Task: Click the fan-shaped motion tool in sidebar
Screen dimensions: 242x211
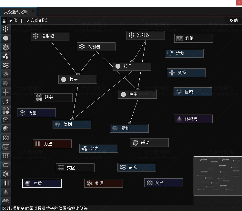Action: tap(5, 56)
